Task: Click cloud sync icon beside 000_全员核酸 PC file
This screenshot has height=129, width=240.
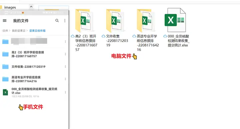Action: coord(165,36)
